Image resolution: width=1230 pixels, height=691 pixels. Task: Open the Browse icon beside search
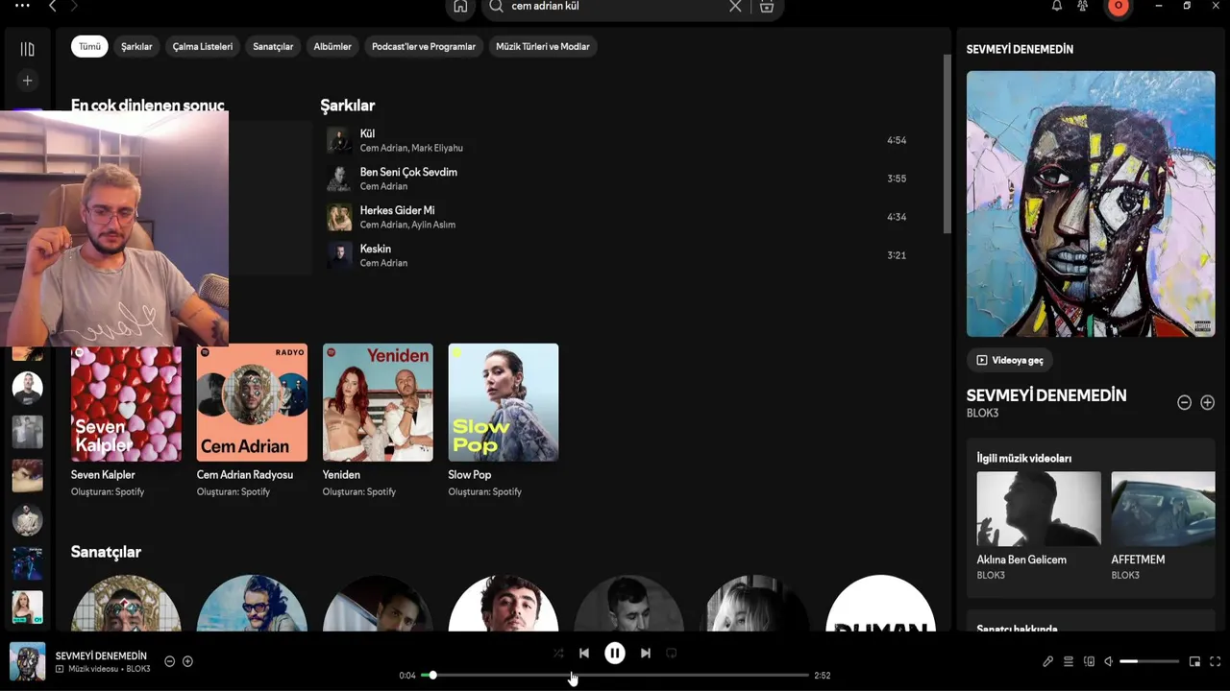(x=766, y=6)
